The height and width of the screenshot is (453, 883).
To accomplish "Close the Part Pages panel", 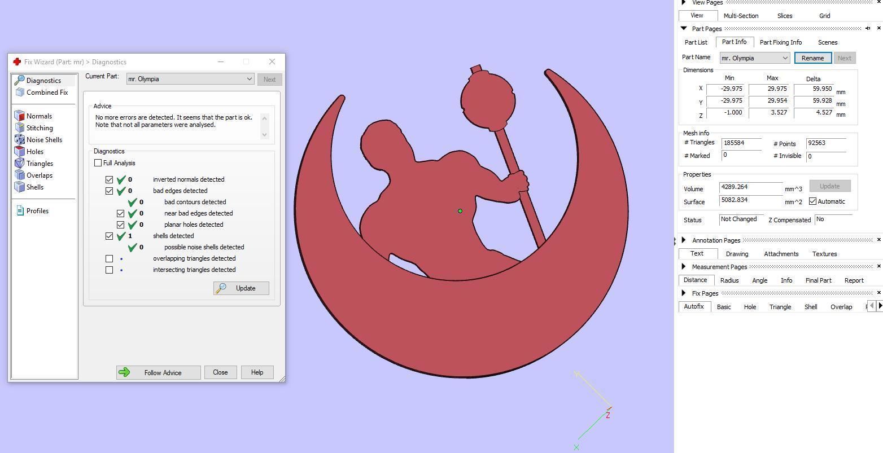I will [879, 28].
